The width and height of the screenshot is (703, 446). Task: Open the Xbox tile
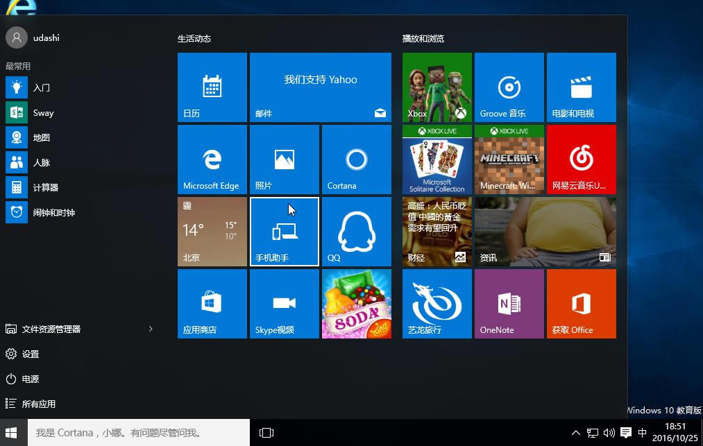(x=437, y=87)
